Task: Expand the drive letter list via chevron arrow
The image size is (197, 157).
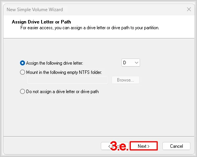Action: point(137,63)
